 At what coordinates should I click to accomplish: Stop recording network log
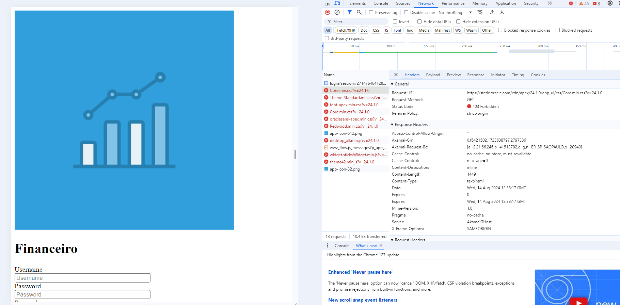(x=328, y=12)
